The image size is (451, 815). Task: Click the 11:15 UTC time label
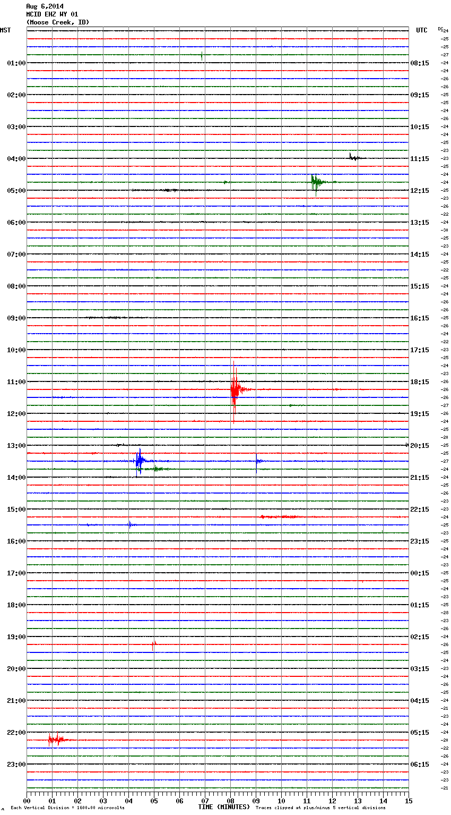tap(420, 159)
